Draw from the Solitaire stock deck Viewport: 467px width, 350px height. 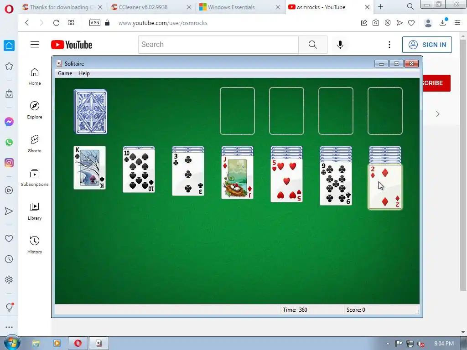point(91,111)
